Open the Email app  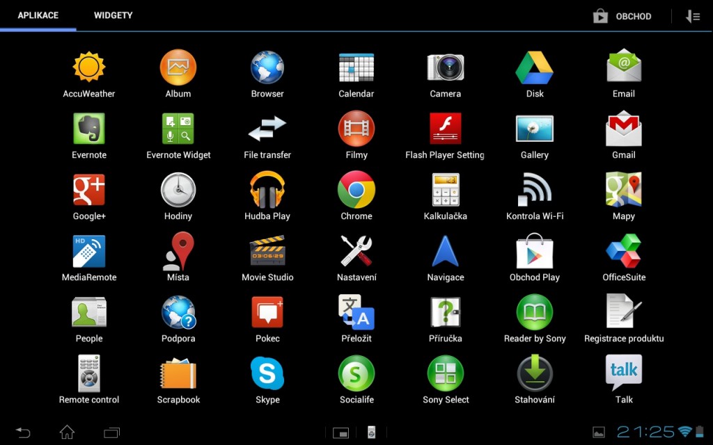(624, 66)
